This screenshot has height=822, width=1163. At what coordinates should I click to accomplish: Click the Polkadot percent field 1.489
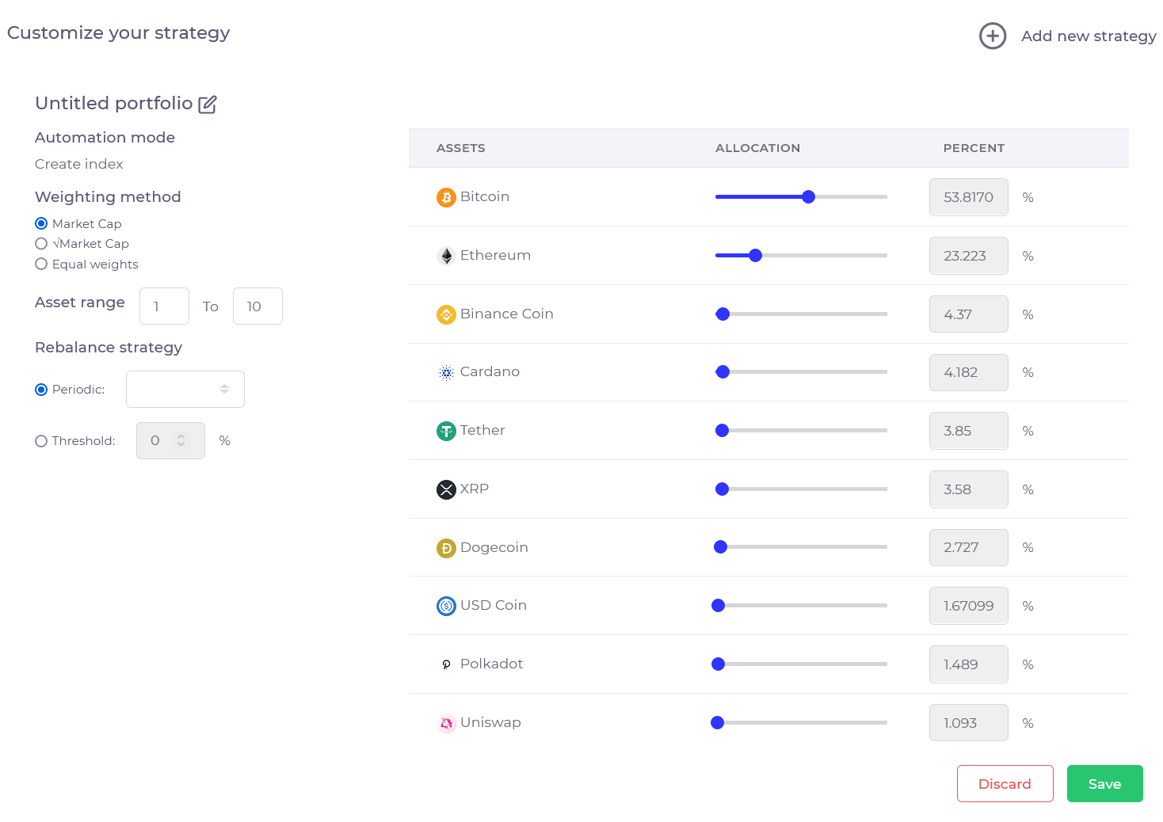pyautogui.click(x=969, y=664)
